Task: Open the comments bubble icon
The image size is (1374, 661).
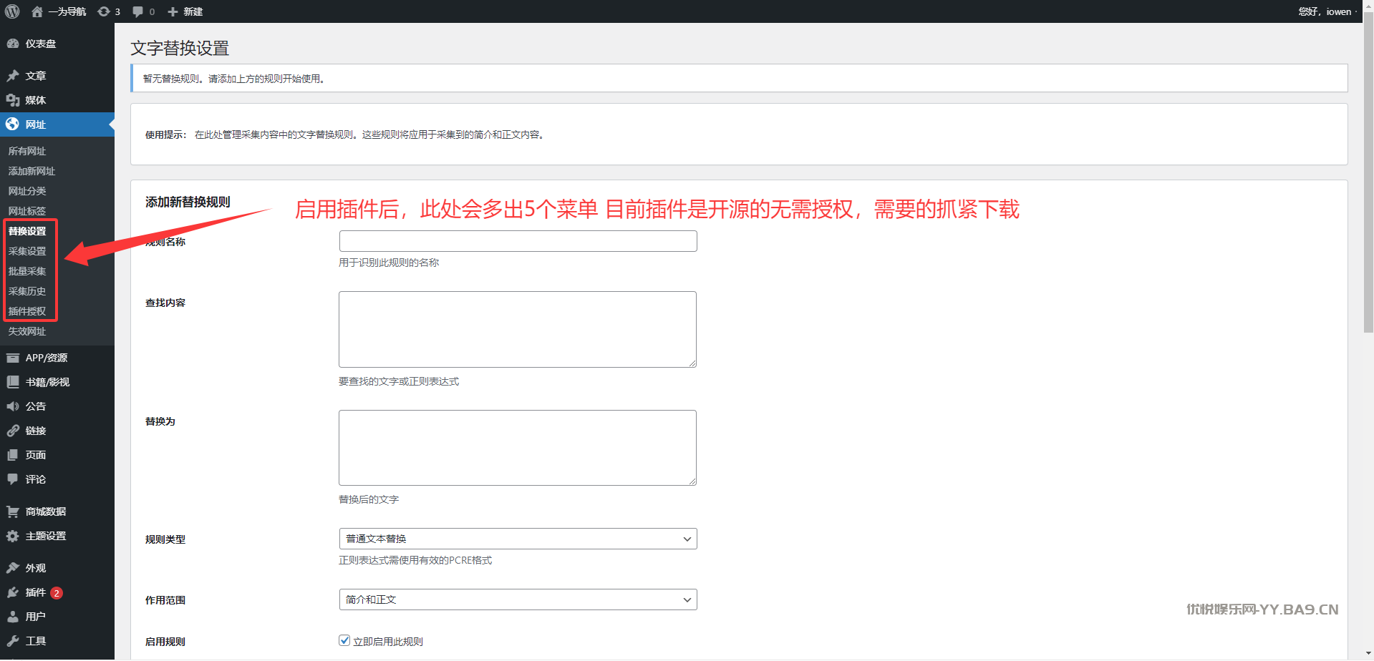Action: (x=138, y=11)
